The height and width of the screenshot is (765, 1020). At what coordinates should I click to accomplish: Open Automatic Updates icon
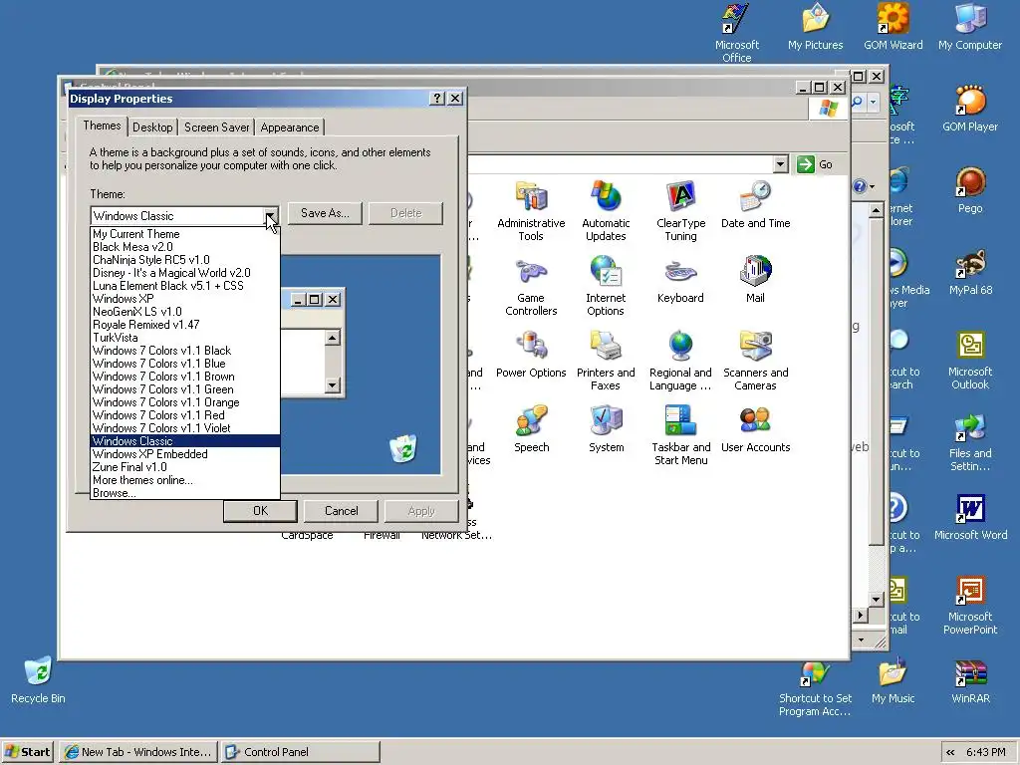click(x=606, y=211)
